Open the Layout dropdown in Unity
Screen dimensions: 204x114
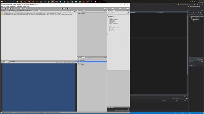tap(126, 9)
